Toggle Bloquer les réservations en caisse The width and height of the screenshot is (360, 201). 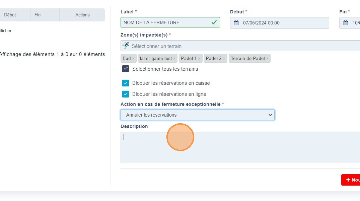coord(126,83)
